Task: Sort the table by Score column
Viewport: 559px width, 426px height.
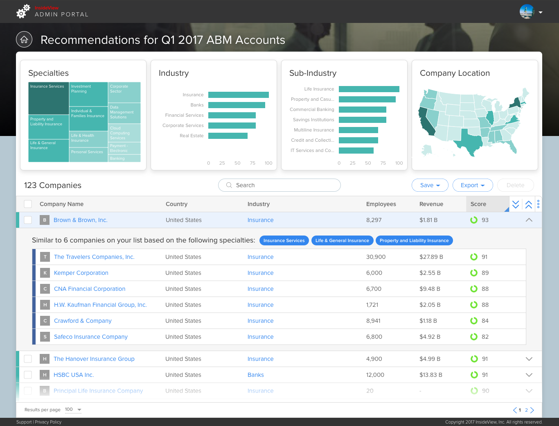Action: 487,204
